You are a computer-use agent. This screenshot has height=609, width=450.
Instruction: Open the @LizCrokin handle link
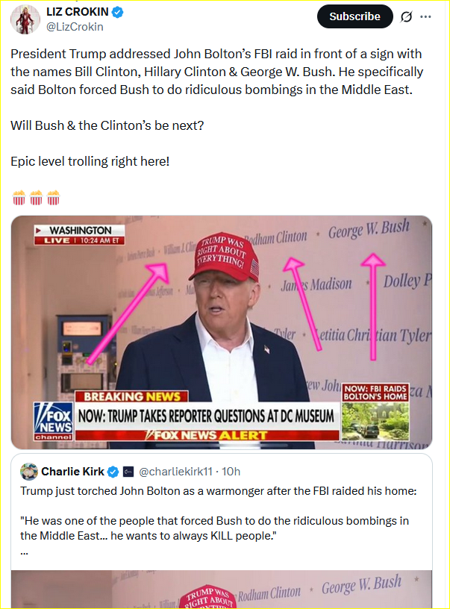(x=75, y=27)
